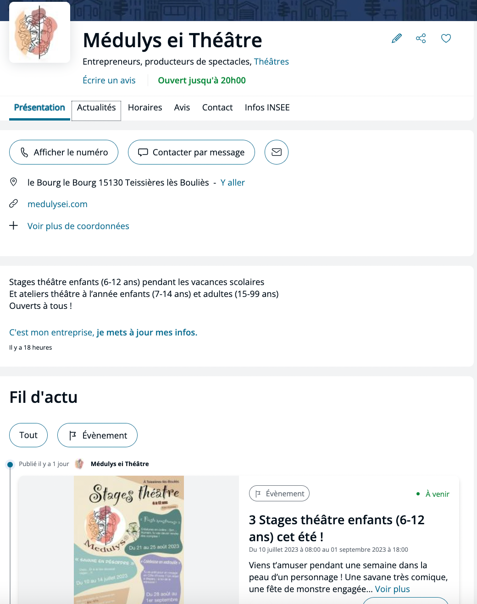477x604 pixels.
Task: Click the envelope email icon button
Action: [x=277, y=152]
